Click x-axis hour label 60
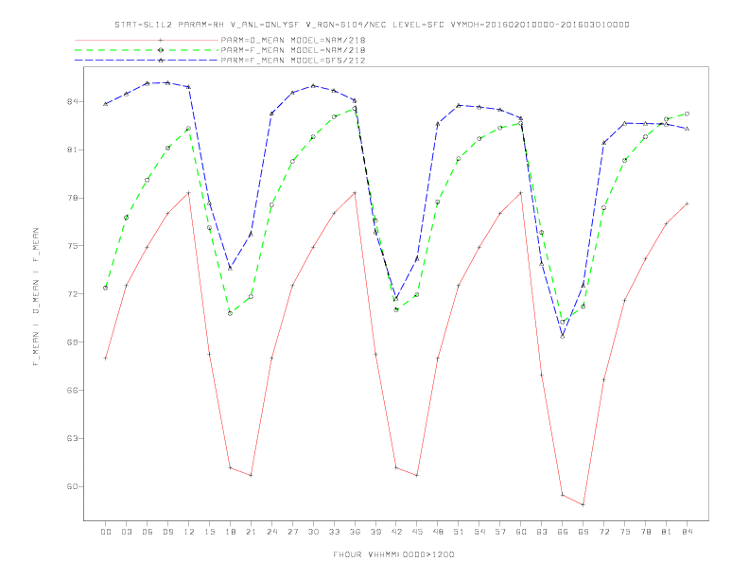Screen dimensions: 749x579 (x=521, y=532)
